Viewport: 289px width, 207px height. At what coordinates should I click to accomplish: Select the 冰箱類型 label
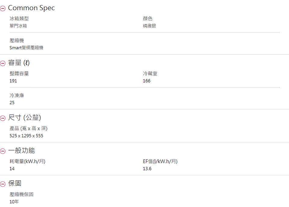click(19, 19)
